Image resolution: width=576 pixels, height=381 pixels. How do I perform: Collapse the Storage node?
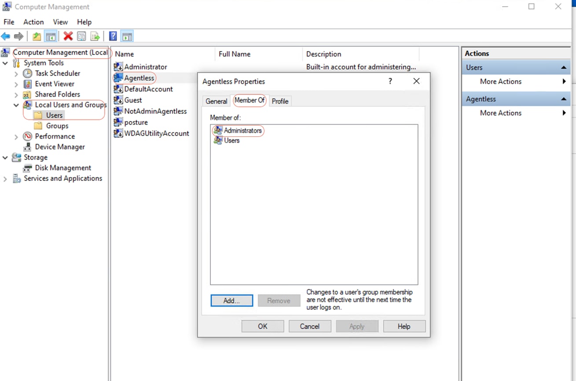point(5,158)
